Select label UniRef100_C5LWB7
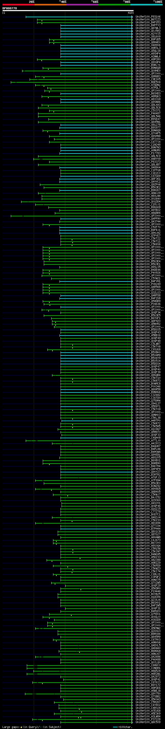 (x=148, y=344)
